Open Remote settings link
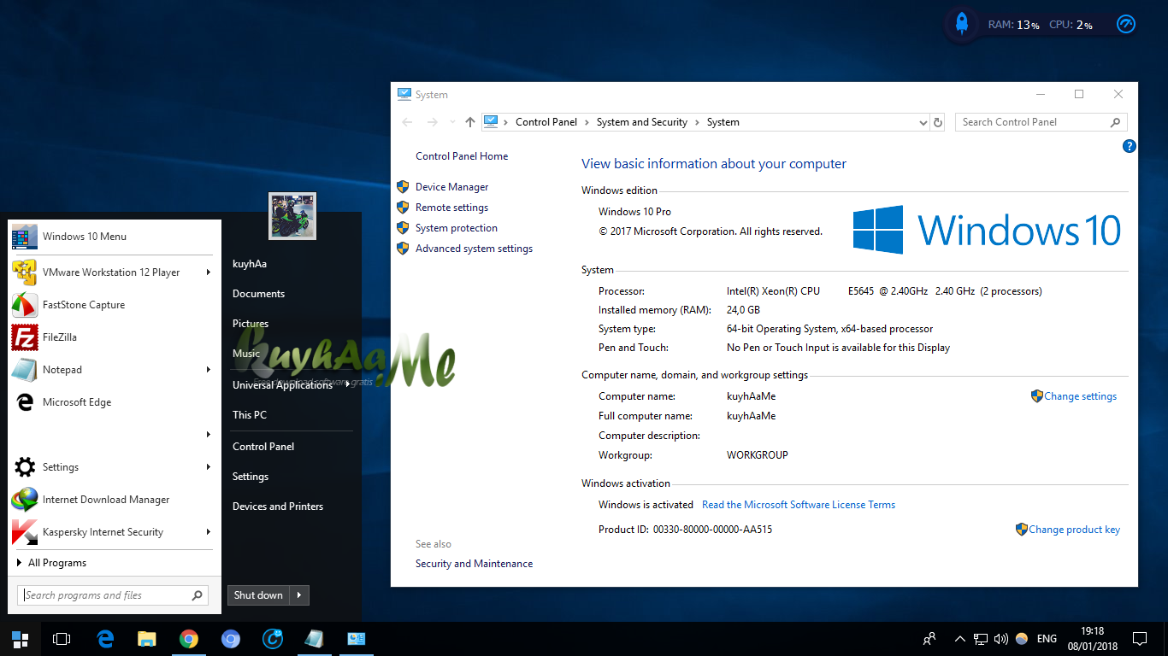This screenshot has width=1168, height=656. pos(451,208)
